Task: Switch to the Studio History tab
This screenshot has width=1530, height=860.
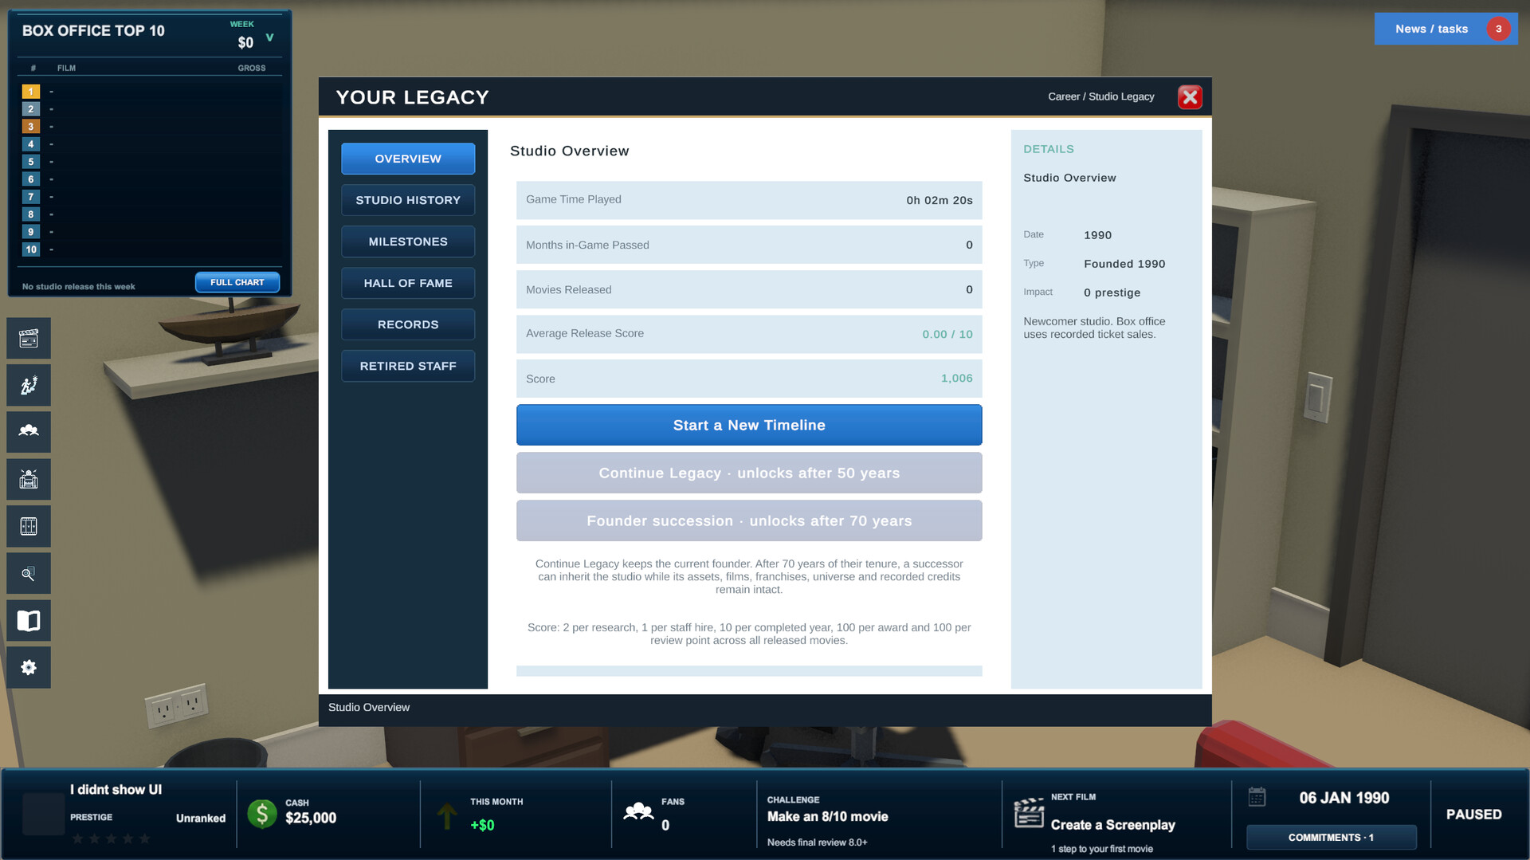Action: [408, 200]
